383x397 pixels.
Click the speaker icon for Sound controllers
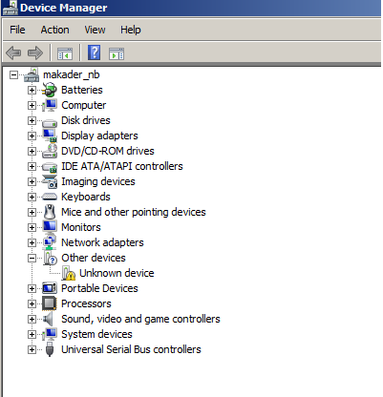pos(48,319)
